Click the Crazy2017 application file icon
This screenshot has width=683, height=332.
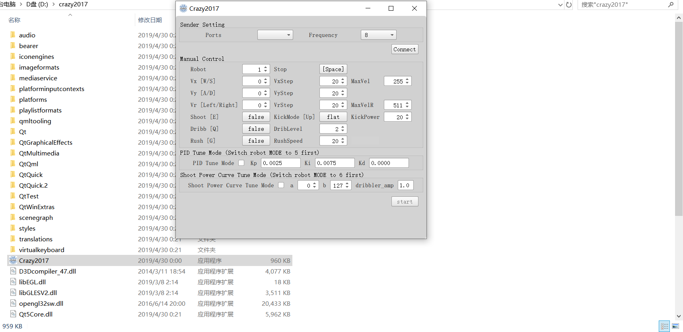tap(13, 260)
